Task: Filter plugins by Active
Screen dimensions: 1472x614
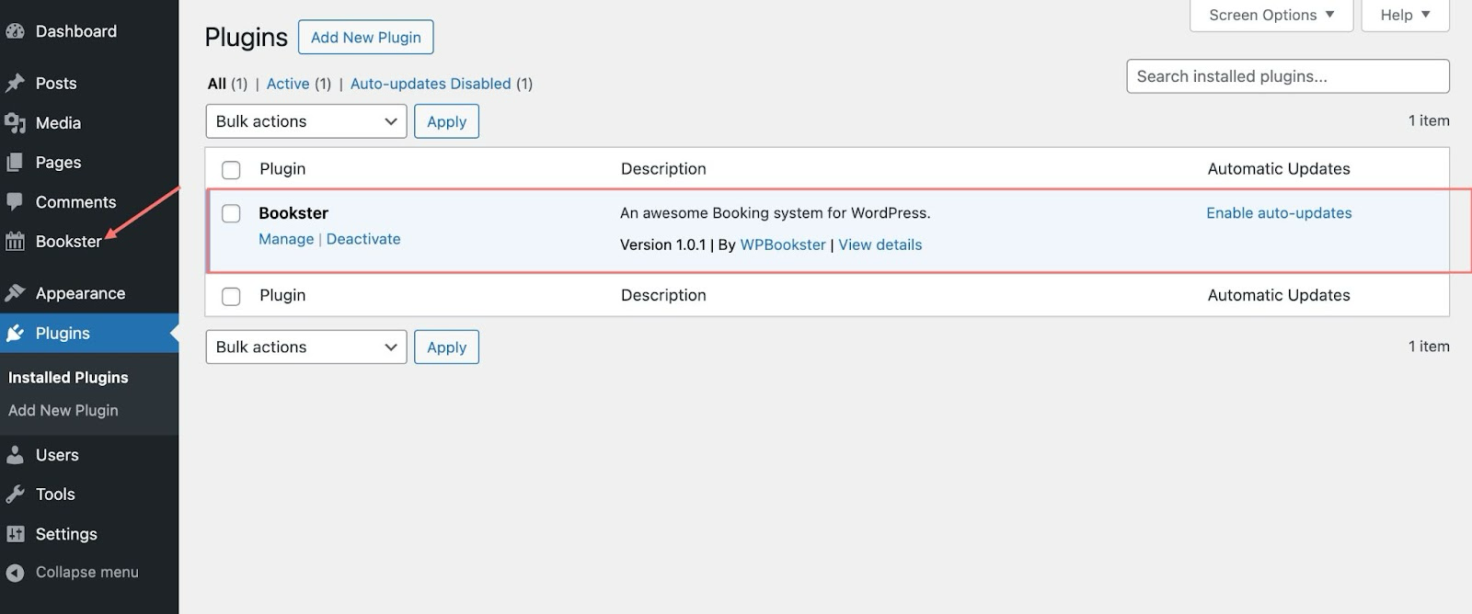Action: point(288,84)
